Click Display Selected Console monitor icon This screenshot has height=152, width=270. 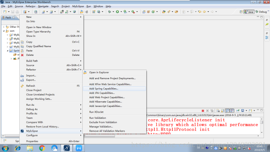click(243, 111)
